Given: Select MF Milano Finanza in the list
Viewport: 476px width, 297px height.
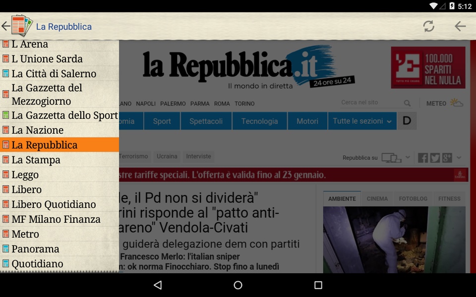Looking at the screenshot, I should point(59,219).
